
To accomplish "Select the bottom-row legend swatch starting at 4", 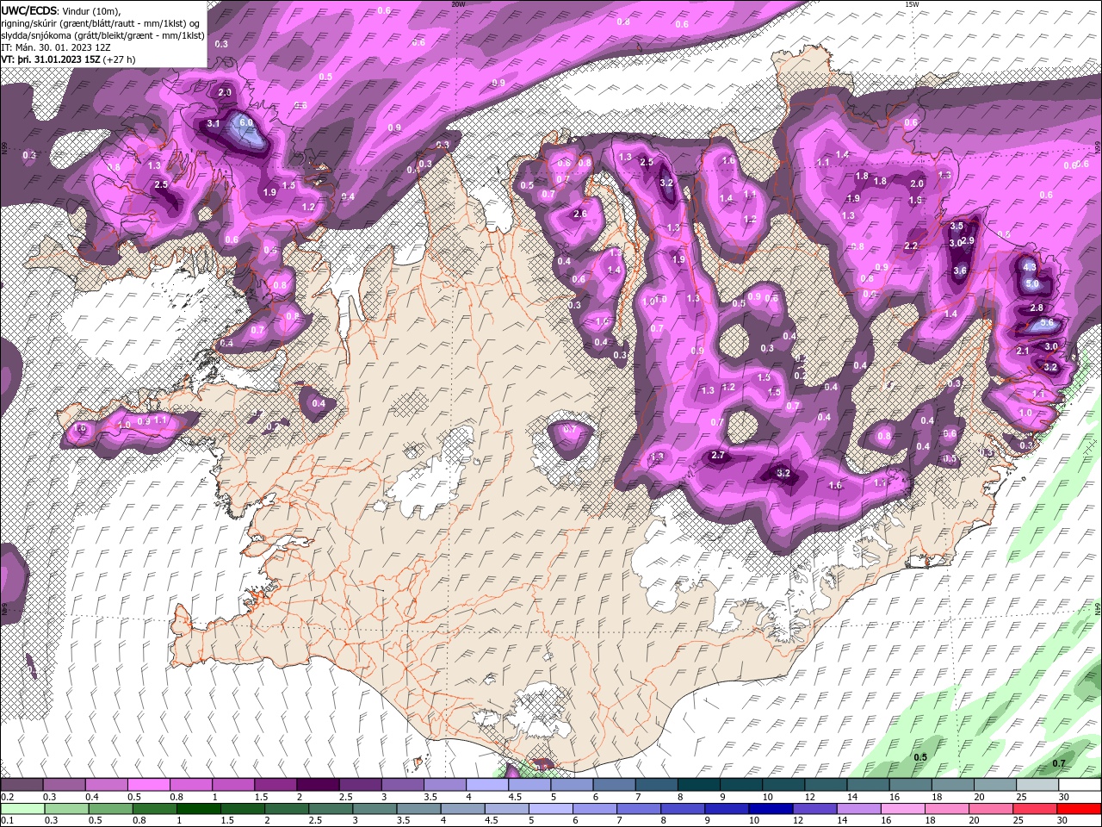I will tap(462, 809).
